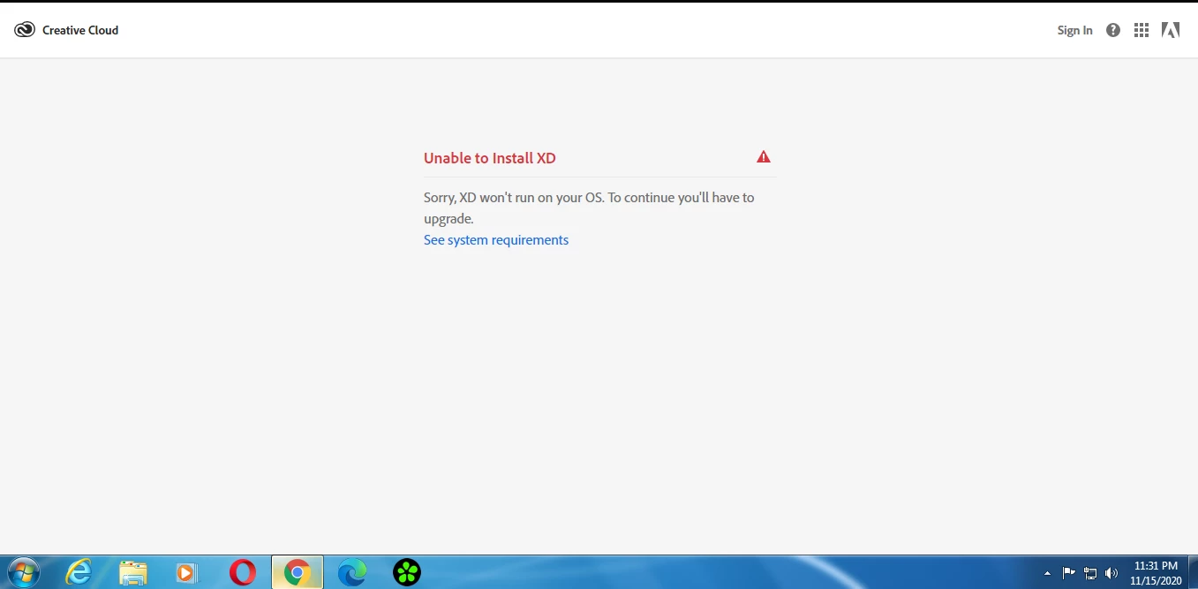
Task: Open the media player taskbar icon
Action: 187,572
